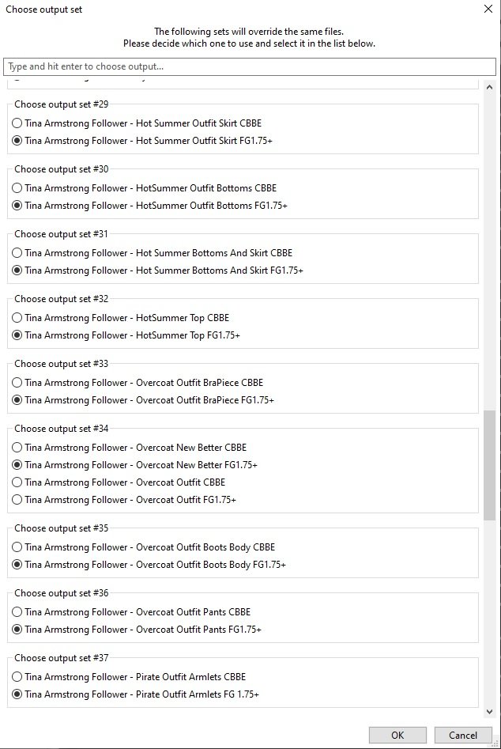Select Overcoat Outfit Pants CBBE option
Image resolution: width=501 pixels, height=749 pixels.
[x=17, y=612]
